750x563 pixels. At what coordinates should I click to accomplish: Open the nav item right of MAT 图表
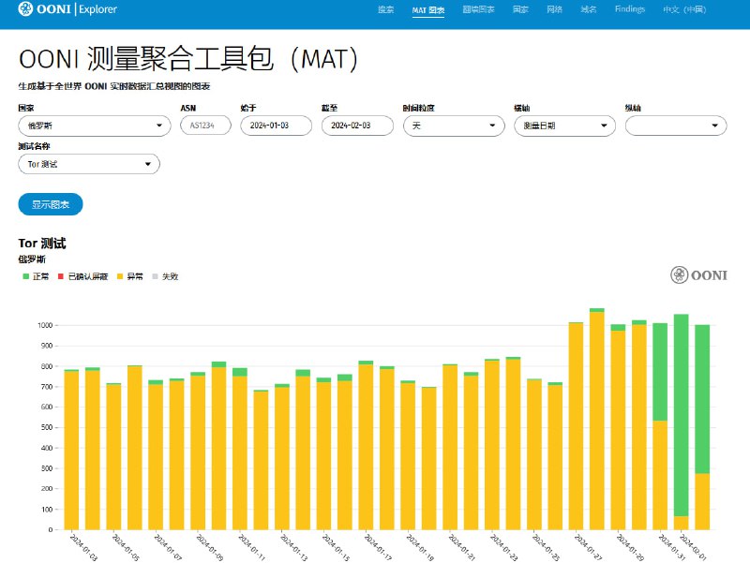coord(478,9)
